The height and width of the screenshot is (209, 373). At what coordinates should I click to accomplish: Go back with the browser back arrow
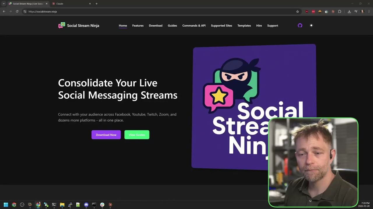click(x=4, y=12)
